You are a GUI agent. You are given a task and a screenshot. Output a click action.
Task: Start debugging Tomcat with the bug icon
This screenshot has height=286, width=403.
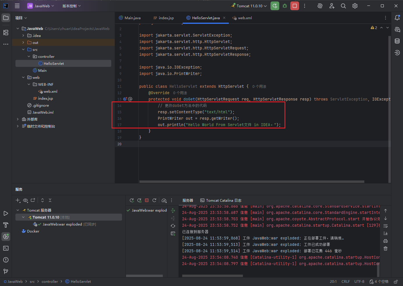pos(285,6)
